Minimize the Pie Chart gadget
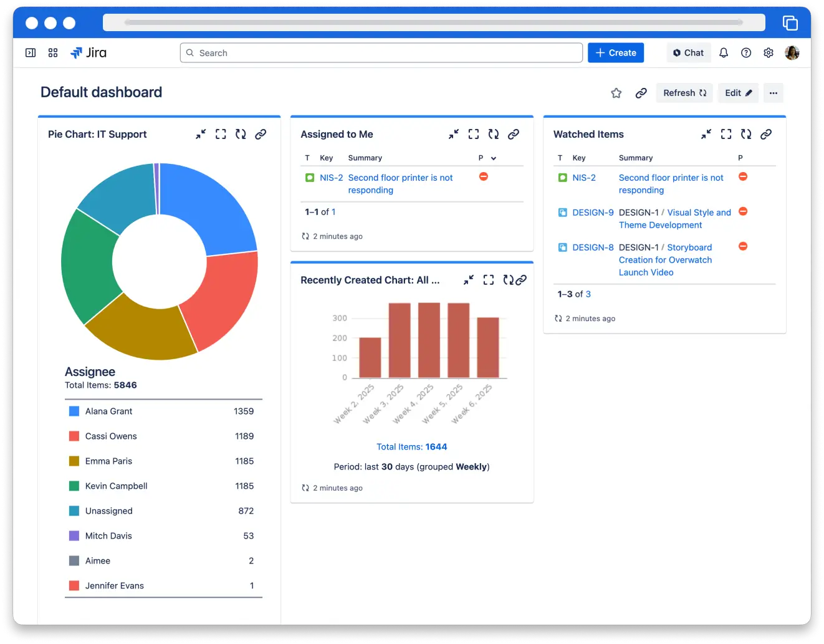 tap(201, 134)
